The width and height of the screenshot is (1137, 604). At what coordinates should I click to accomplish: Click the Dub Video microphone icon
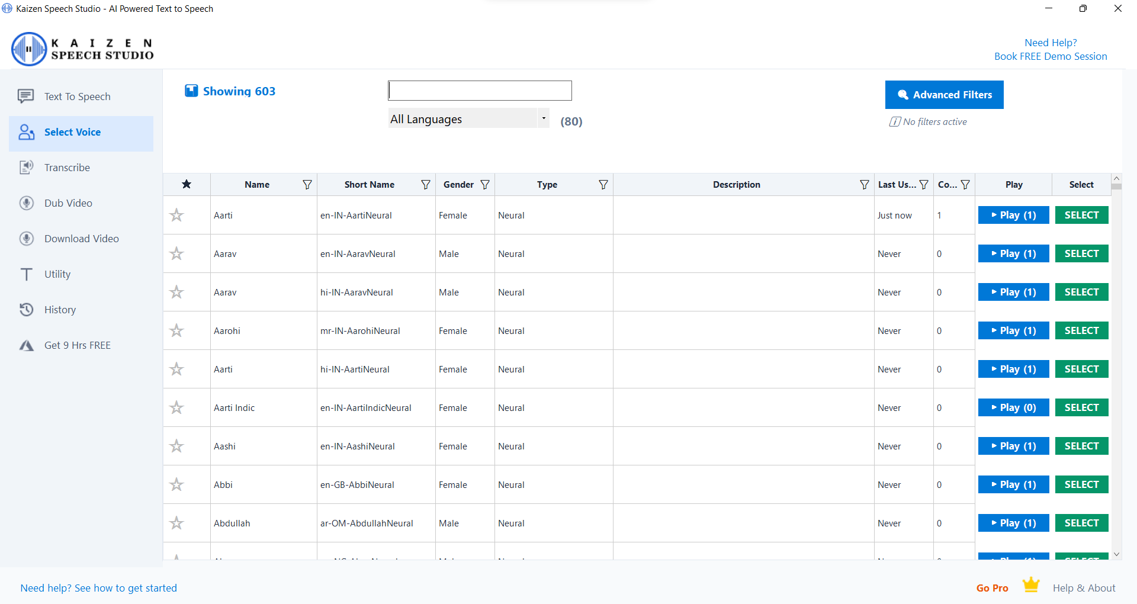26,203
